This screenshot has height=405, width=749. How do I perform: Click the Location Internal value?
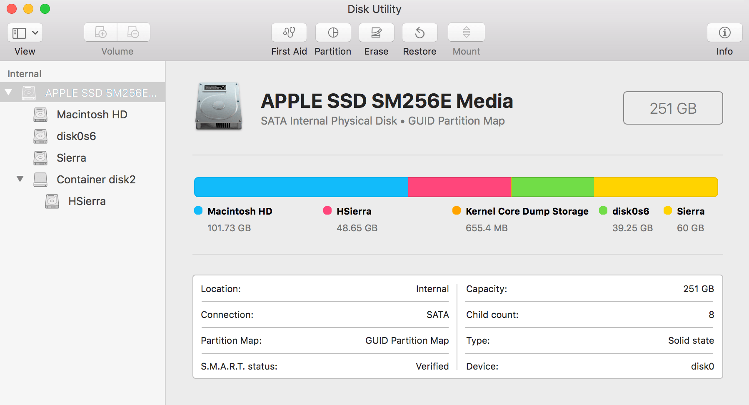click(432, 289)
